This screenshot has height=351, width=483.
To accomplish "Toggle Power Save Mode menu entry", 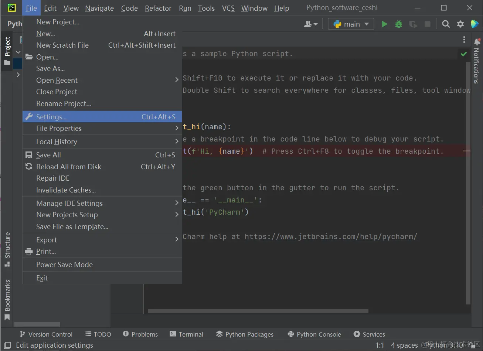I will 102,265.
